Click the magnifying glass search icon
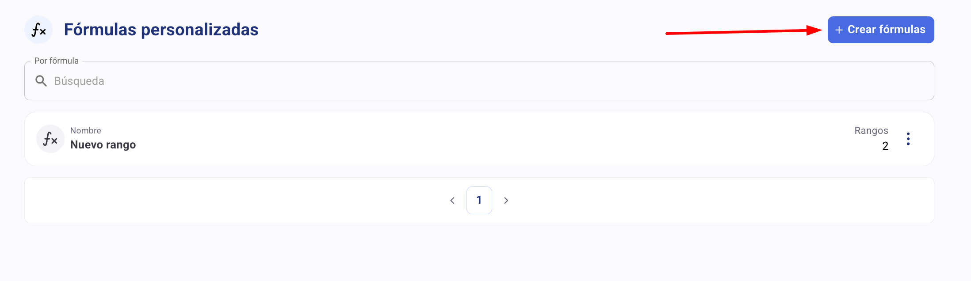The image size is (971, 281). [x=41, y=81]
